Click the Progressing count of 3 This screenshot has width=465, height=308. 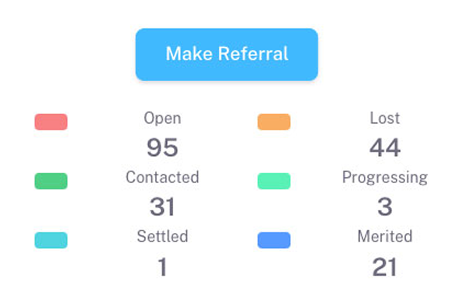coord(385,207)
